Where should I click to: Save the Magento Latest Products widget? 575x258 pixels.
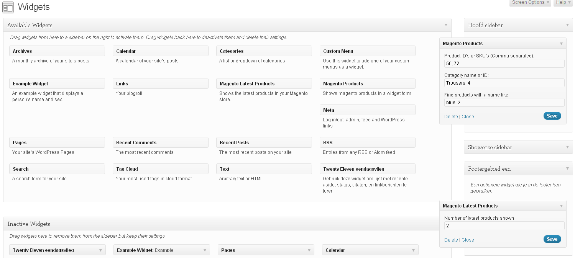pyautogui.click(x=552, y=239)
